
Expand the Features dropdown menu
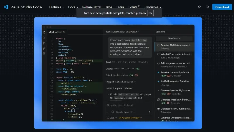[x=56, y=7]
